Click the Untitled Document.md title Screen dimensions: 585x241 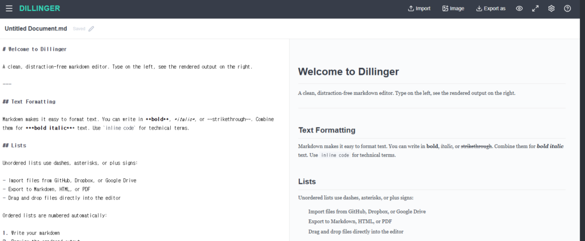[36, 29]
